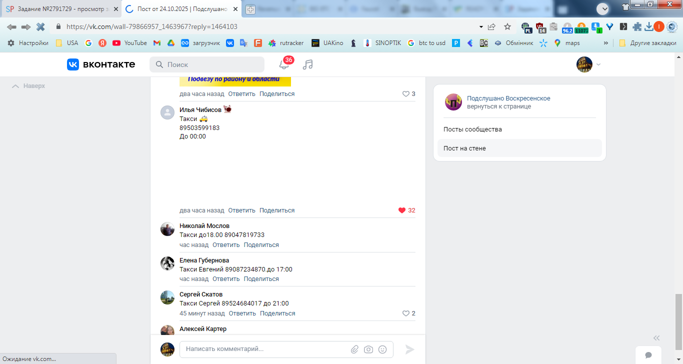Go back with browser back arrow

click(11, 27)
